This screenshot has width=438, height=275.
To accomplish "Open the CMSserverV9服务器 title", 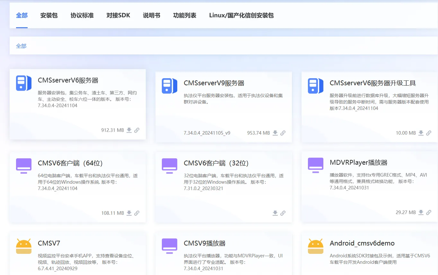I will coord(214,83).
